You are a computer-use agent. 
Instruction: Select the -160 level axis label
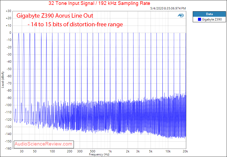point(8,149)
